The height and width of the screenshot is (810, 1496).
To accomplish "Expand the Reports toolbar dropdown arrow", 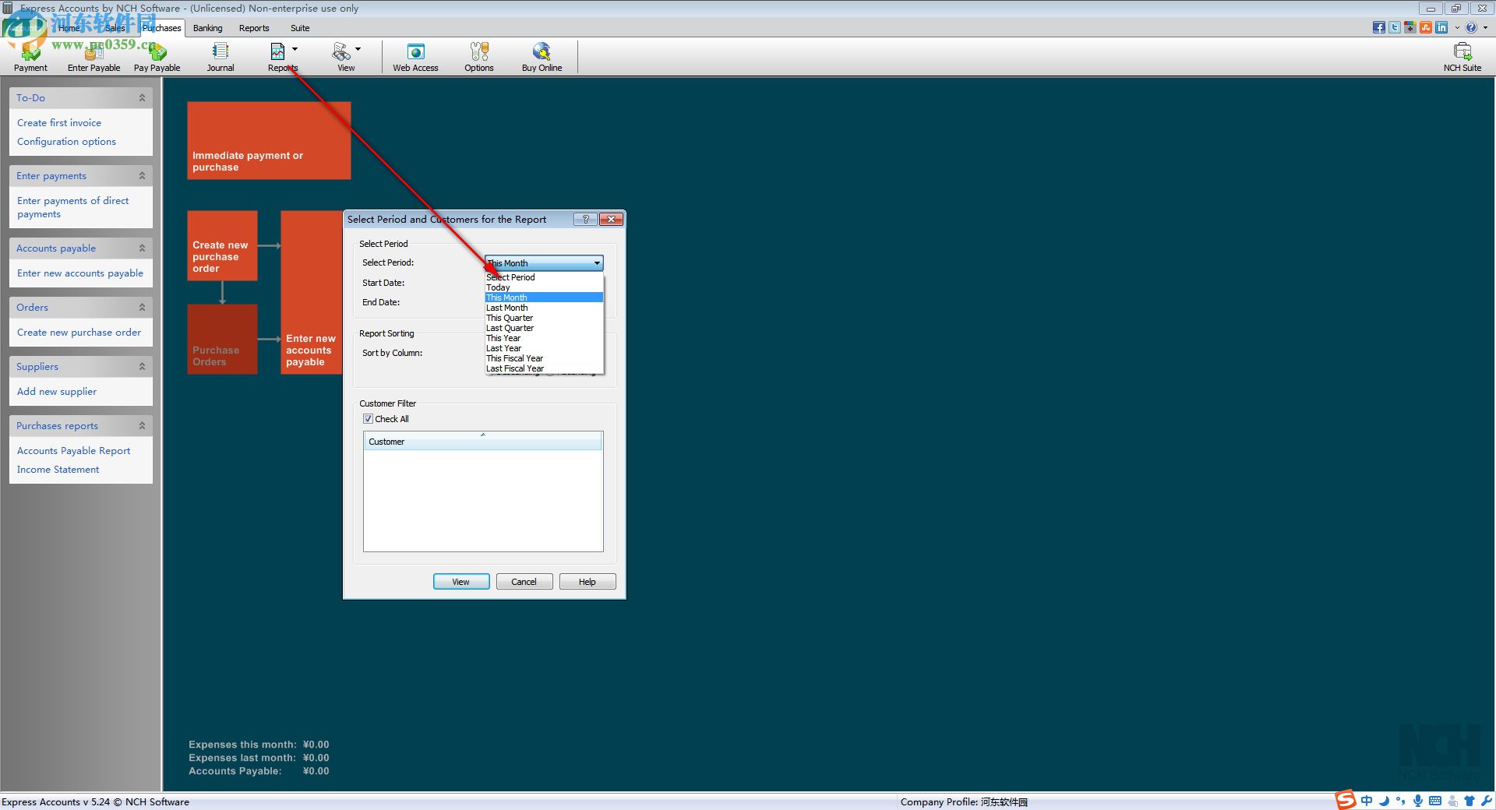I will [295, 49].
